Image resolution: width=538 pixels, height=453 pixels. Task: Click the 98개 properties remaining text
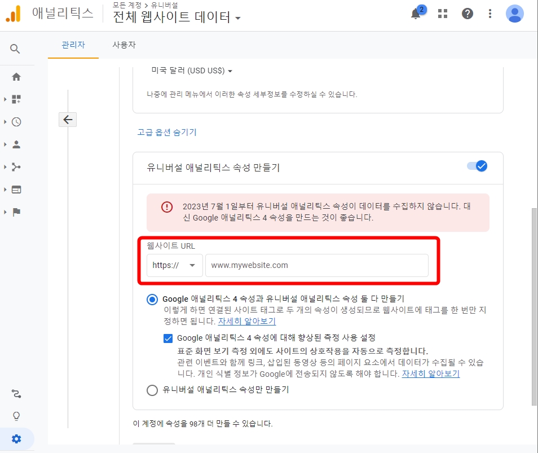coord(203,424)
